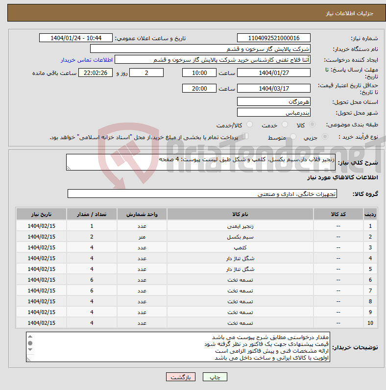Click the کد کالا column header
This screenshot has width=386, height=390.
pos(338,214)
